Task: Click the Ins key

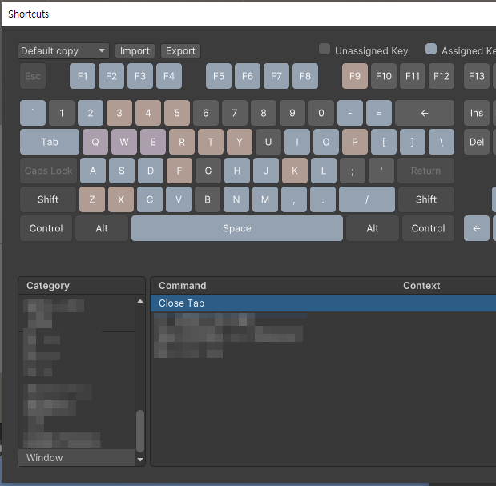Action: pyautogui.click(x=477, y=114)
